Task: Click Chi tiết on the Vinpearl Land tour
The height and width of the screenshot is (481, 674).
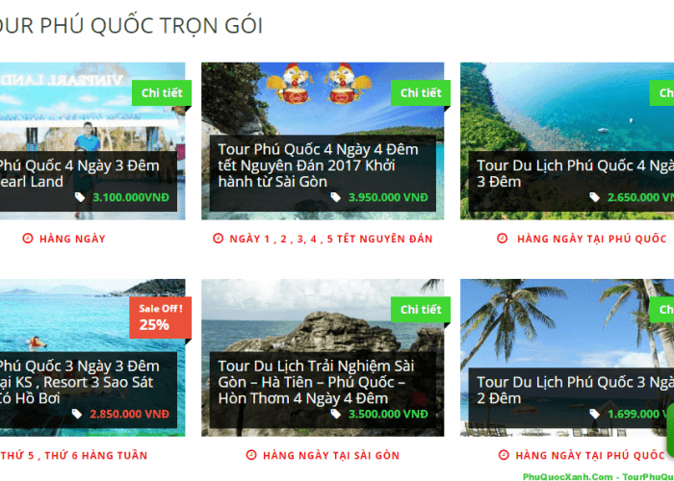Action: pos(162,92)
